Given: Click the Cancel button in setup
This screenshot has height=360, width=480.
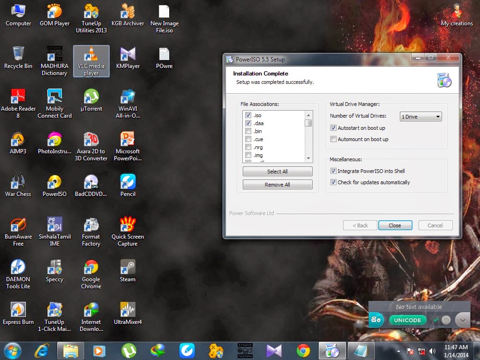Looking at the screenshot, I should pos(435,225).
